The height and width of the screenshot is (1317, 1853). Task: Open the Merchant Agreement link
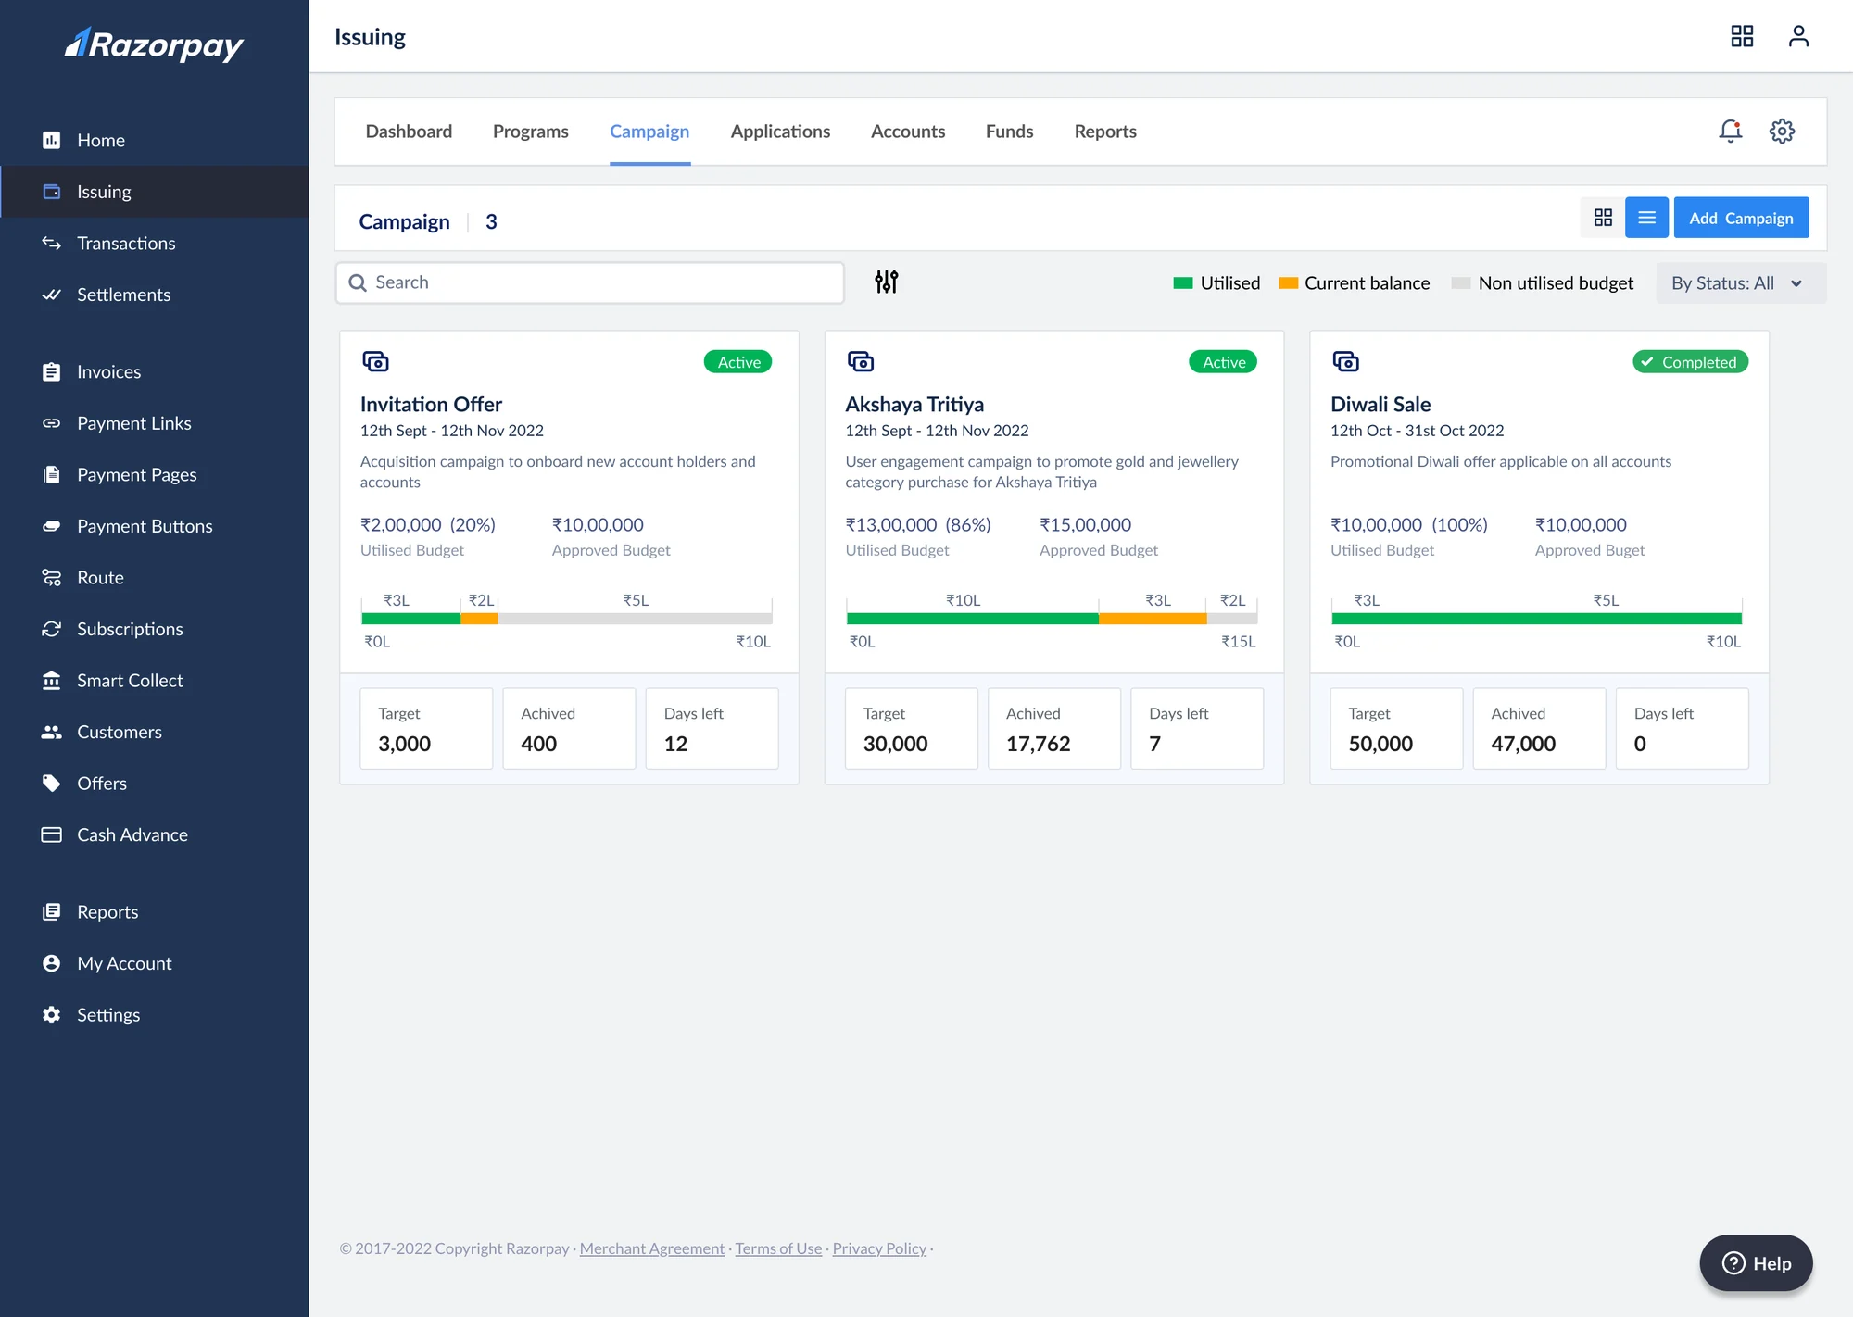(x=652, y=1248)
